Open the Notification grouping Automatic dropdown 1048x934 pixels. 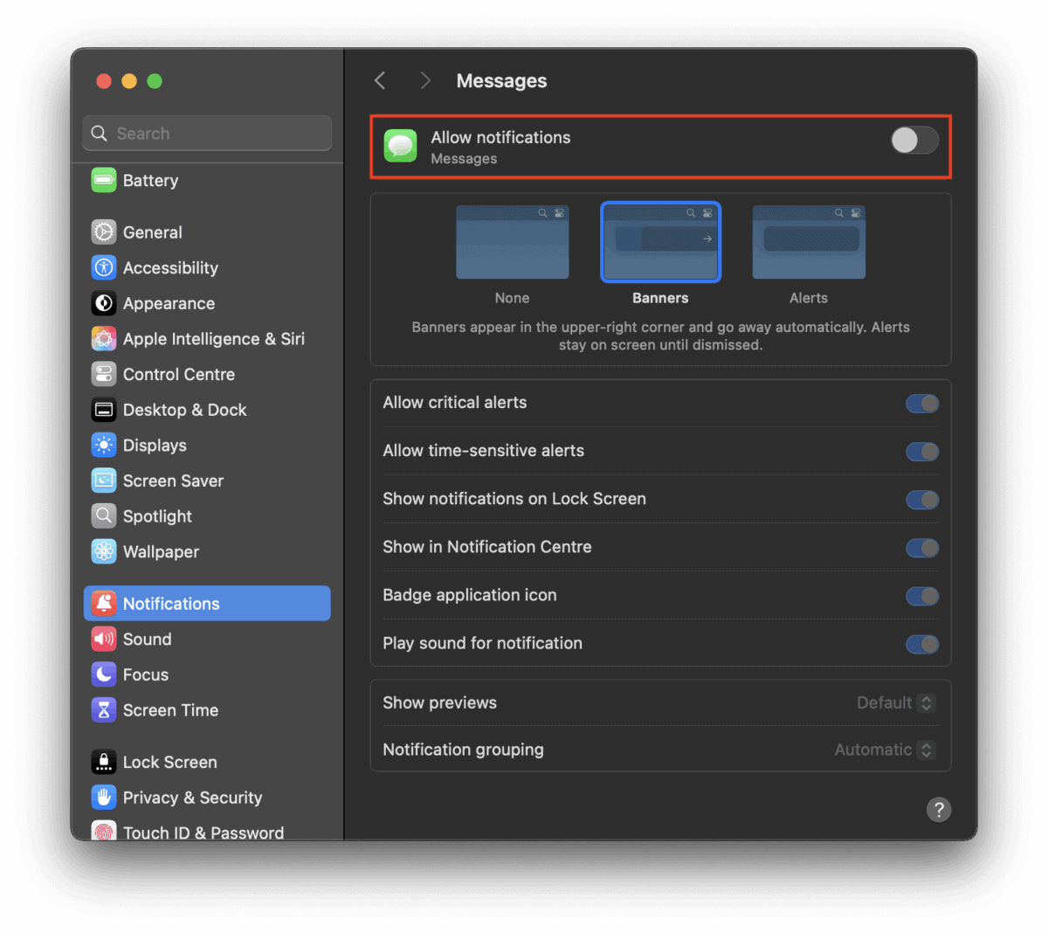pyautogui.click(x=885, y=750)
